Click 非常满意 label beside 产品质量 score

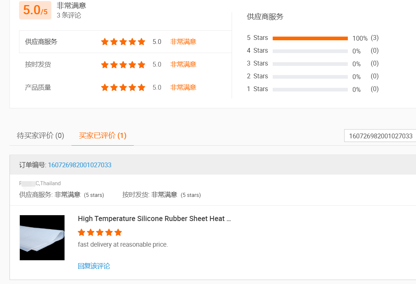[183, 87]
